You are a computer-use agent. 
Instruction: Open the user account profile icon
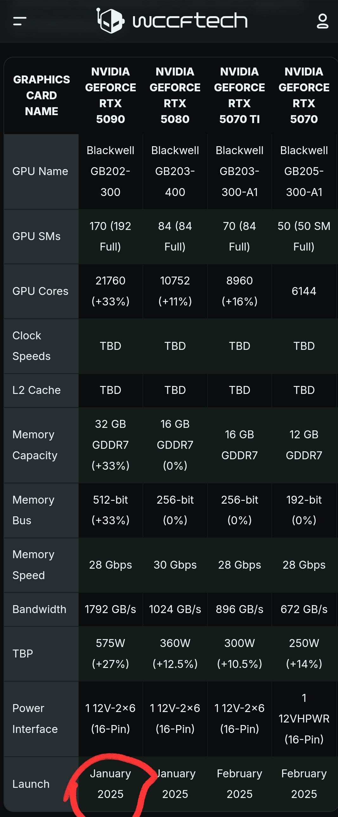click(x=322, y=21)
